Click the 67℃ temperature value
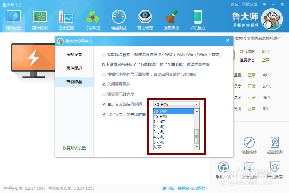Screen dimensions: 289x193 click(x=267, y=86)
